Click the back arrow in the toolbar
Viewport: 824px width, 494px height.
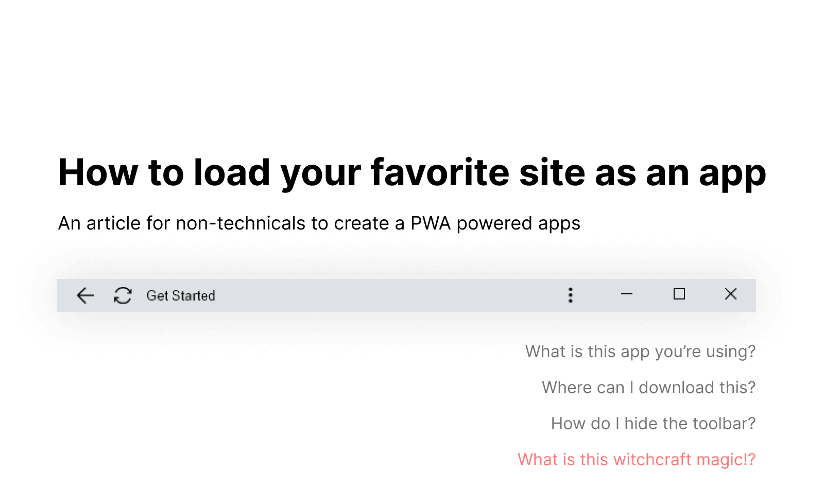(x=85, y=295)
